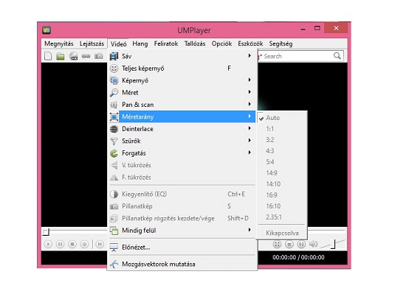Screen dimensions: 406x291
Task: Choose Kikapcsolva to disable aspect ratio
Action: point(282,233)
